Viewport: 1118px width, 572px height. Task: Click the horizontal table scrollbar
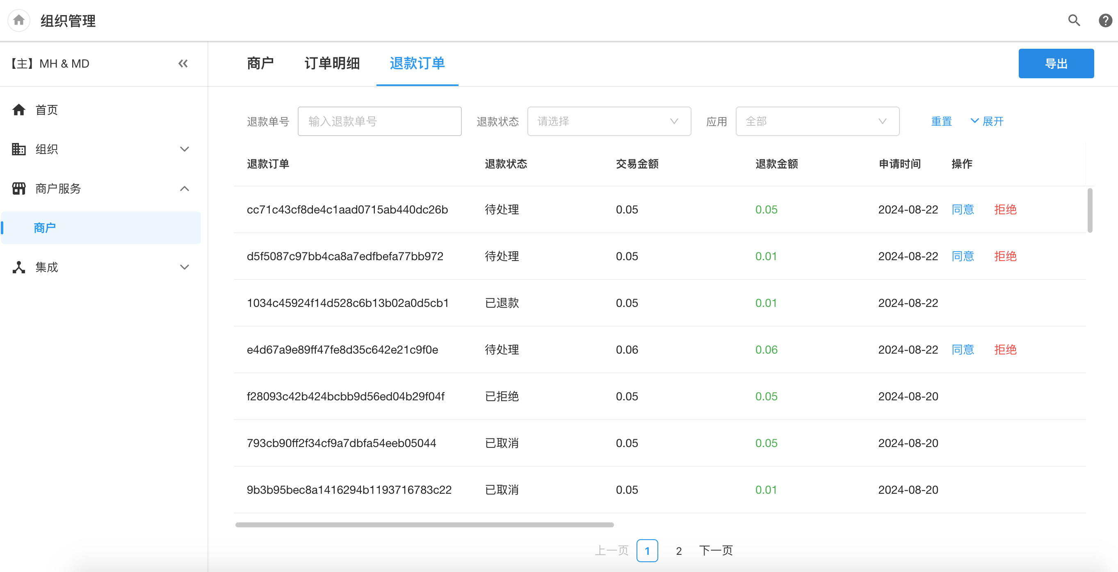tap(424, 525)
